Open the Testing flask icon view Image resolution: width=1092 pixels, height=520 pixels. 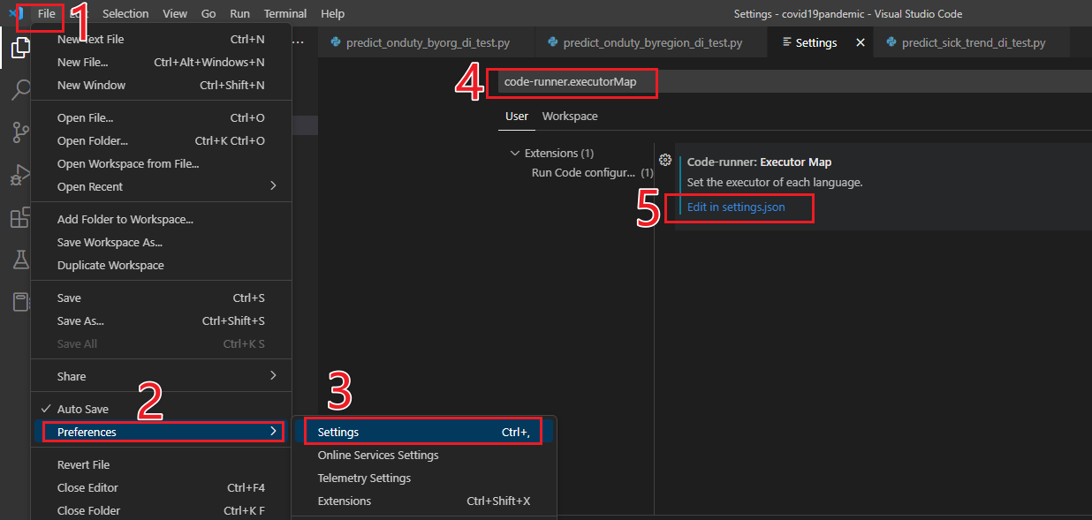[x=20, y=260]
